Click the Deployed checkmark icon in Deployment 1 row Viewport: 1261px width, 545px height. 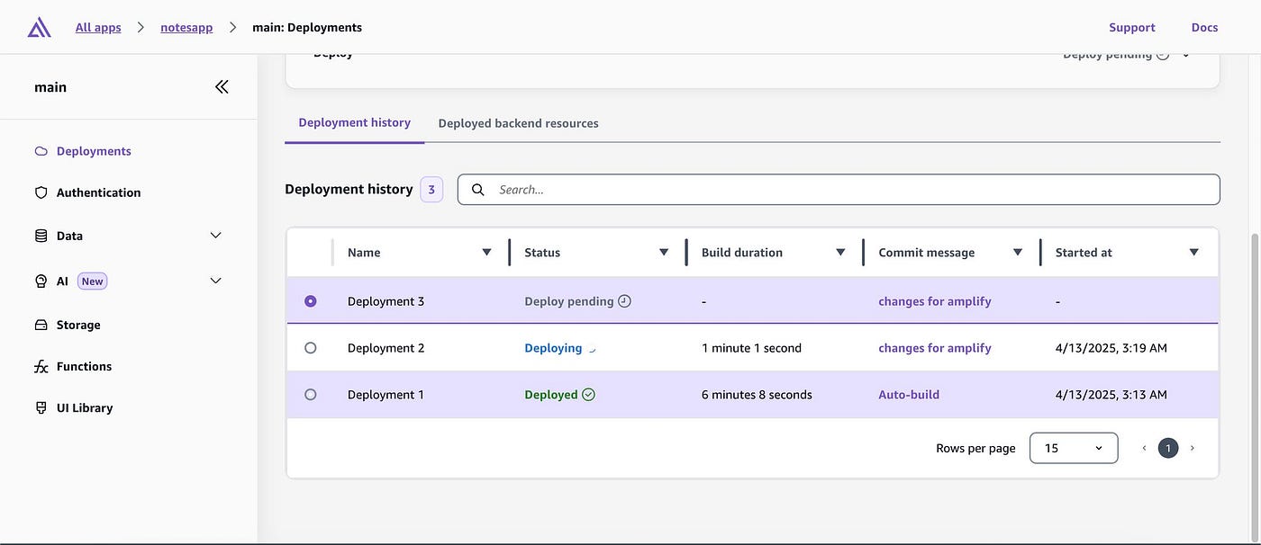pyautogui.click(x=588, y=395)
